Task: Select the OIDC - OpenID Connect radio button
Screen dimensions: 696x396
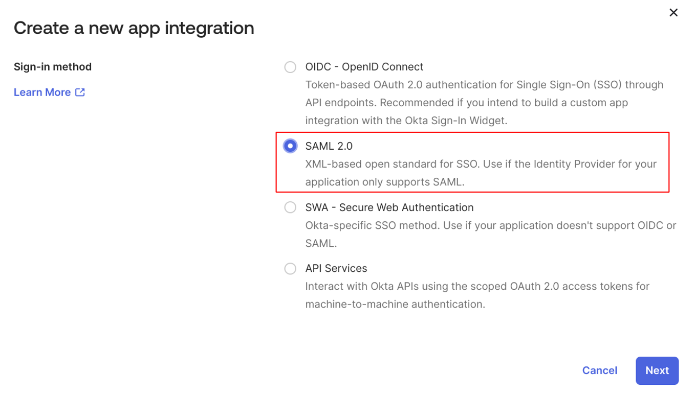Action: (290, 67)
